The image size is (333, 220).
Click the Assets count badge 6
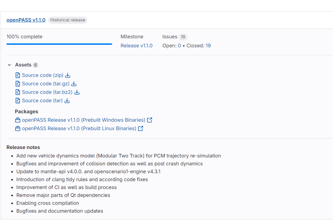pos(35,65)
